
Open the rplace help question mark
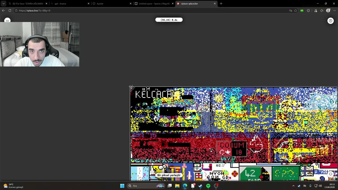pos(331,21)
